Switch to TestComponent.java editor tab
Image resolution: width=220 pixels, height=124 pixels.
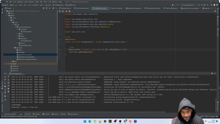[x=82, y=8]
